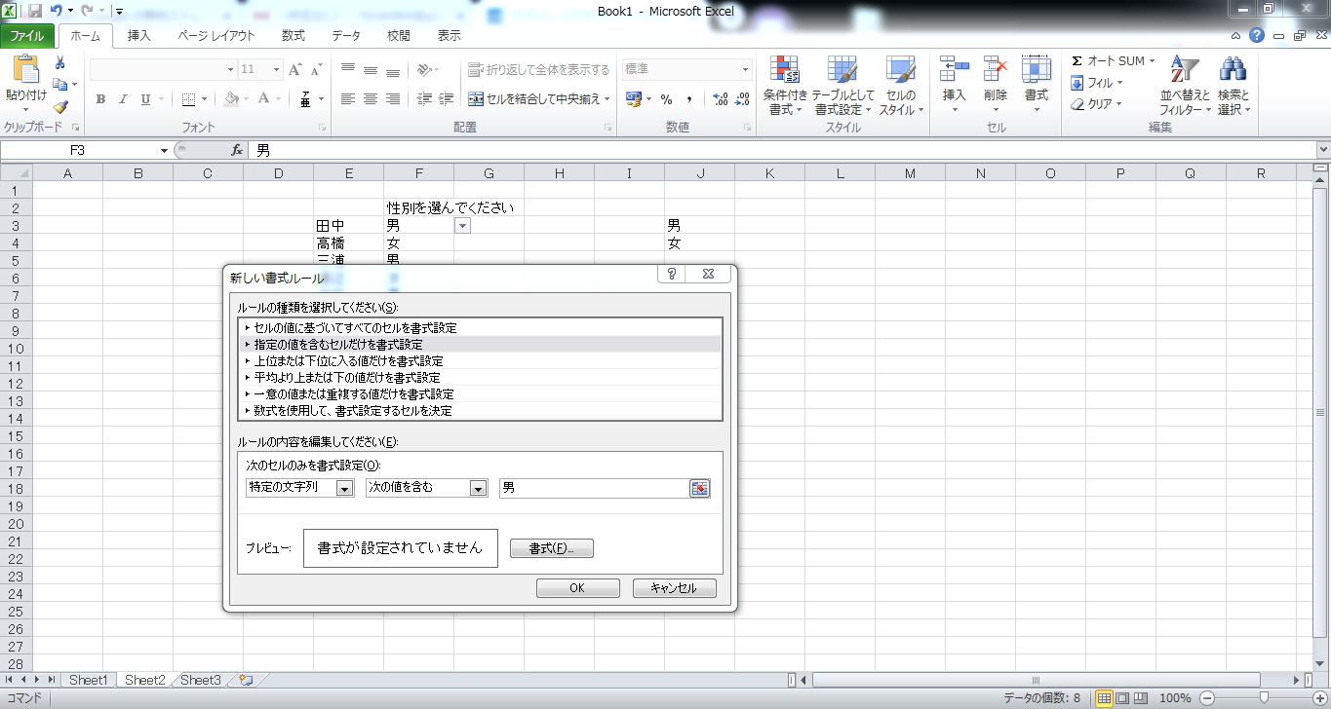Center cell text horizontally
Image resolution: width=1331 pixels, height=709 pixels.
coord(371,99)
